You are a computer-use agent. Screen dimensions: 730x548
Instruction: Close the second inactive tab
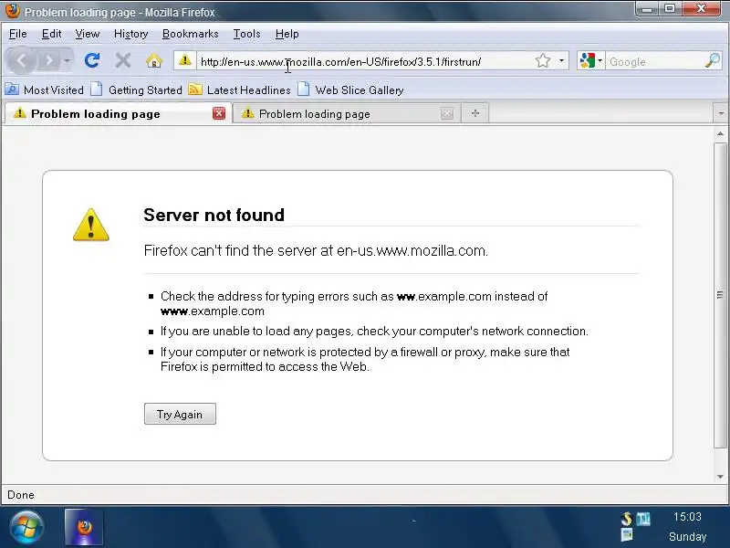pyautogui.click(x=446, y=113)
